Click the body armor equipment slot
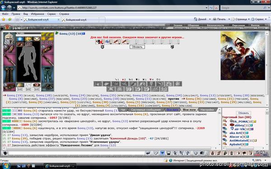 coord(9,75)
